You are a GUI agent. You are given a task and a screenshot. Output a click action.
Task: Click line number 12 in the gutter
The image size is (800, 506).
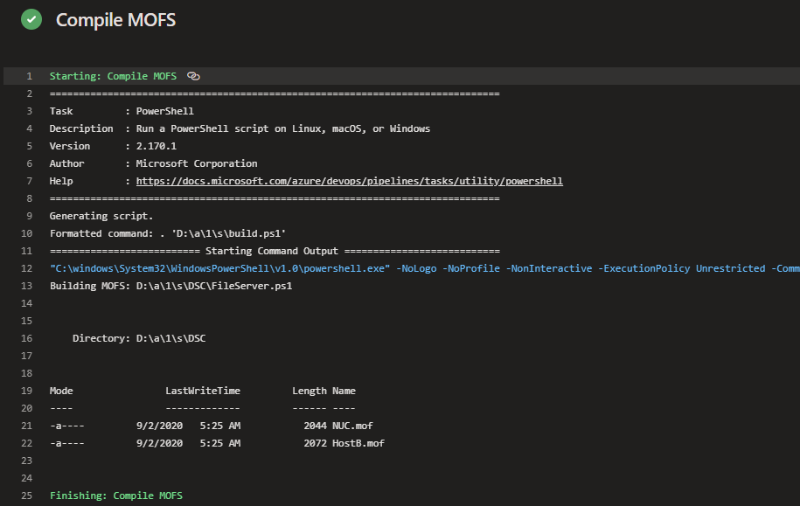[26, 268]
